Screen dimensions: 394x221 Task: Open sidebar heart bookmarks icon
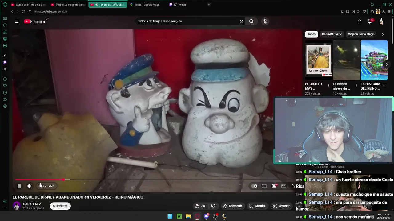[5, 86]
